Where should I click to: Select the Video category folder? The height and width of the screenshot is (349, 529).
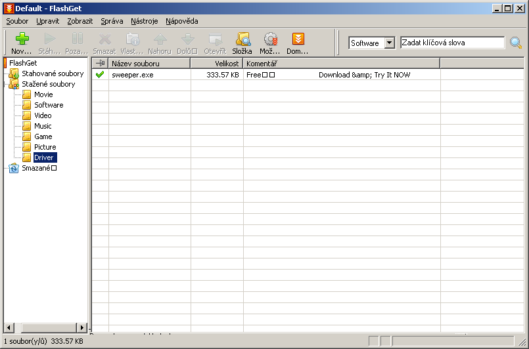(43, 115)
